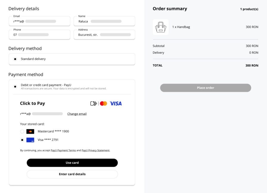Click the blue Visa card icon
This screenshot has width=267, height=193.
[30, 140]
